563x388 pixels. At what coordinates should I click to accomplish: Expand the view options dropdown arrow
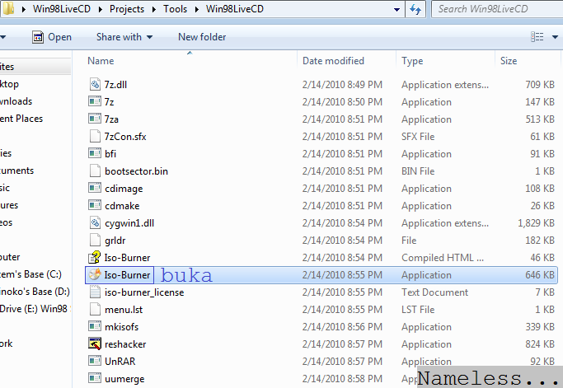(555, 37)
